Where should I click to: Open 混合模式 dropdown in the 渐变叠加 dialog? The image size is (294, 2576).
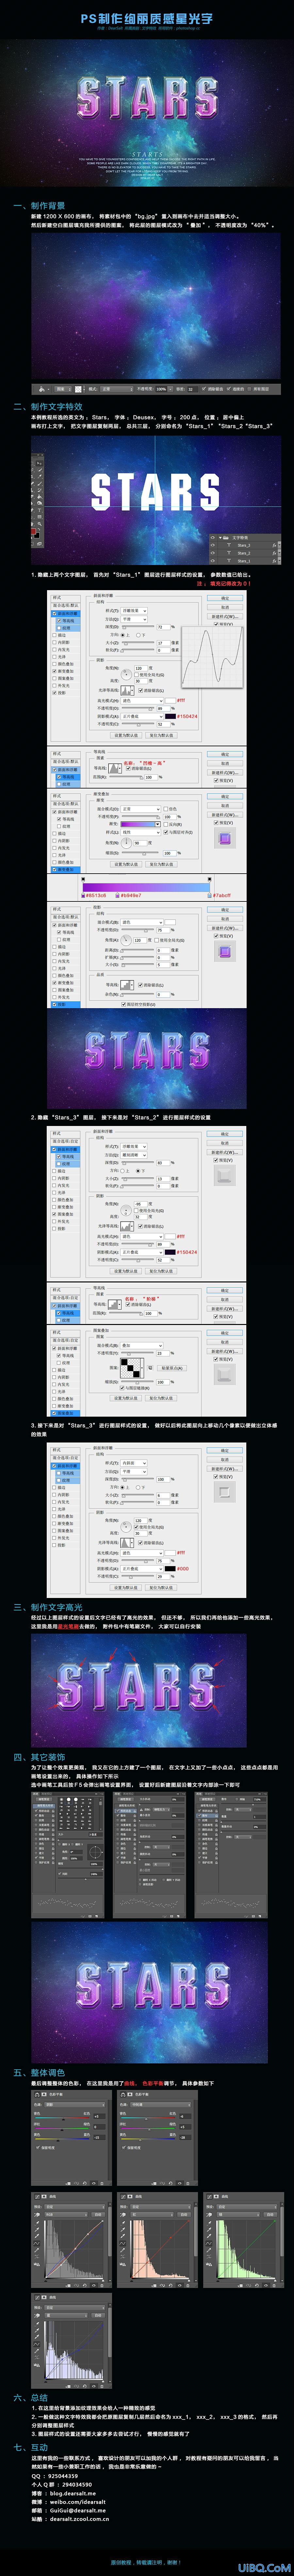140,809
